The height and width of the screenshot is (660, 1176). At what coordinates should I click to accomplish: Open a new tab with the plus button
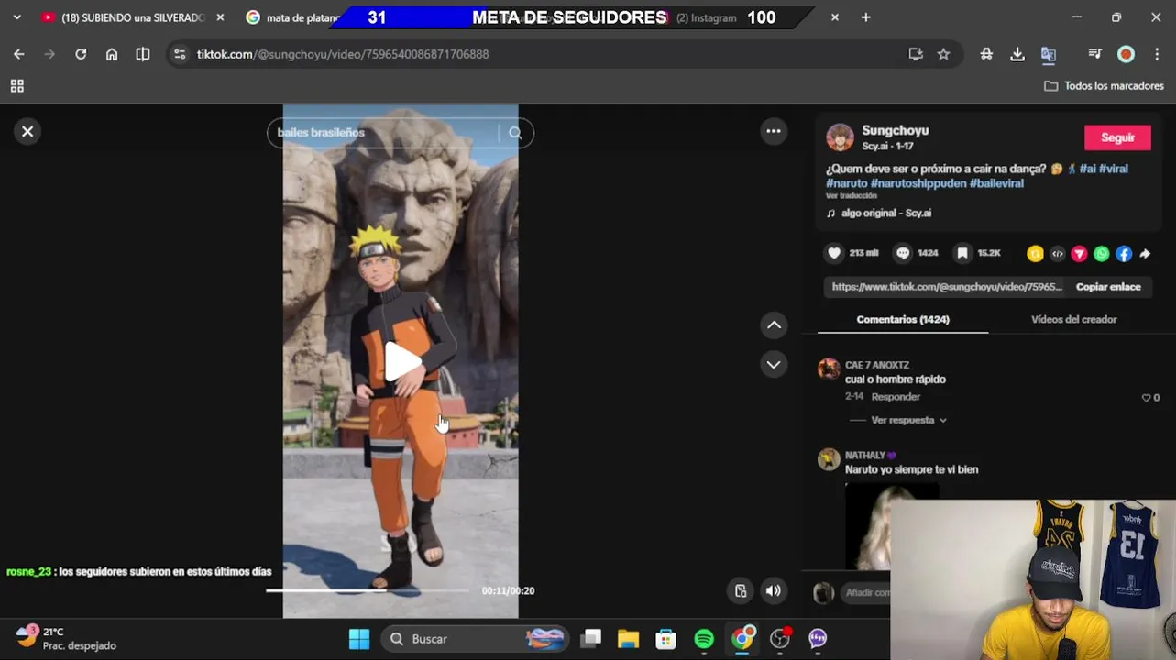click(865, 17)
